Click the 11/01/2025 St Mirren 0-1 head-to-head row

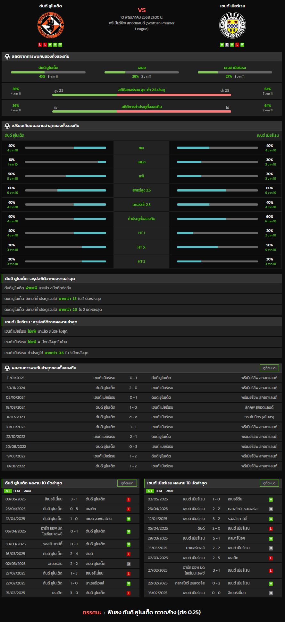coord(142,378)
